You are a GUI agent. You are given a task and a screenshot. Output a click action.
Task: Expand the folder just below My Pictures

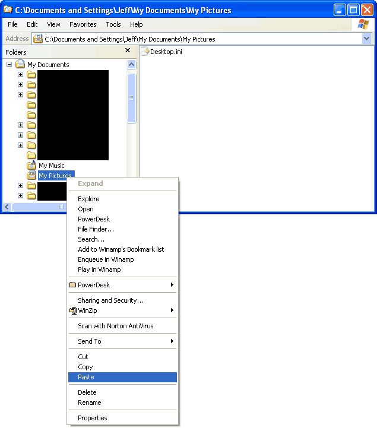point(20,186)
